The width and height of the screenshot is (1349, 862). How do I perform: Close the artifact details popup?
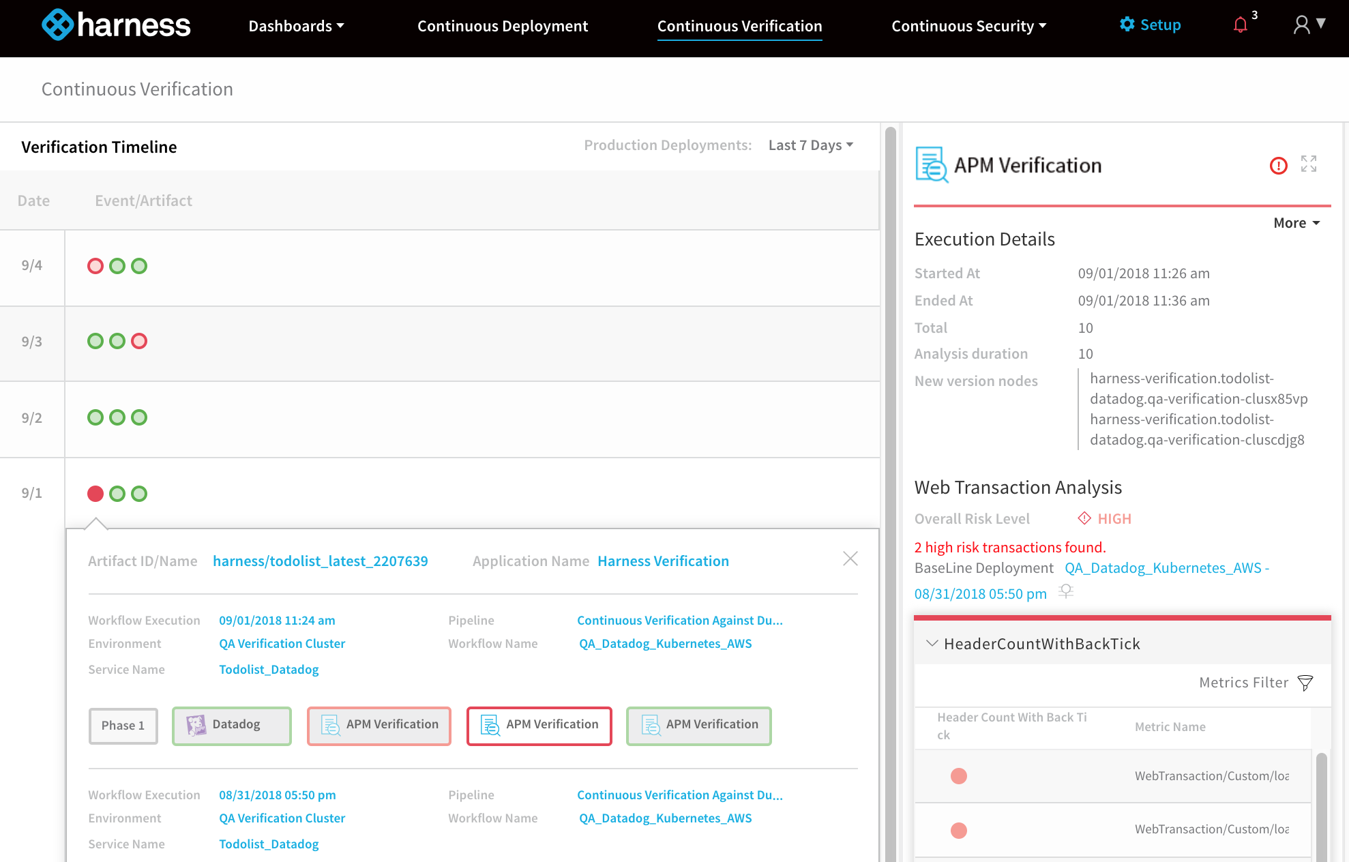[x=850, y=559]
